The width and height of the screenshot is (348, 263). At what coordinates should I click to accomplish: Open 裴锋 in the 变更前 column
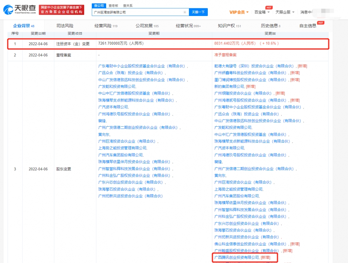click(102, 121)
